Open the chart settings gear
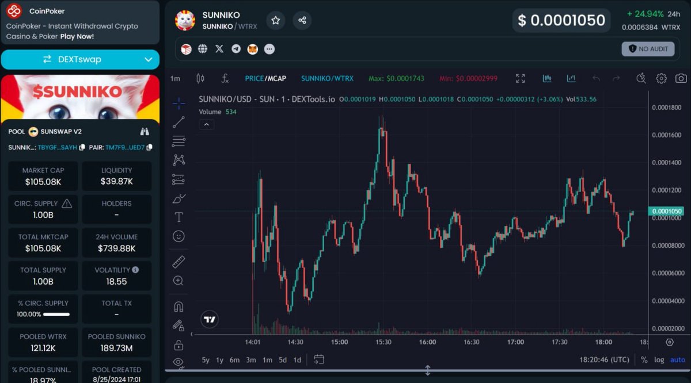Viewport: 691px width, 383px height. (x=661, y=78)
